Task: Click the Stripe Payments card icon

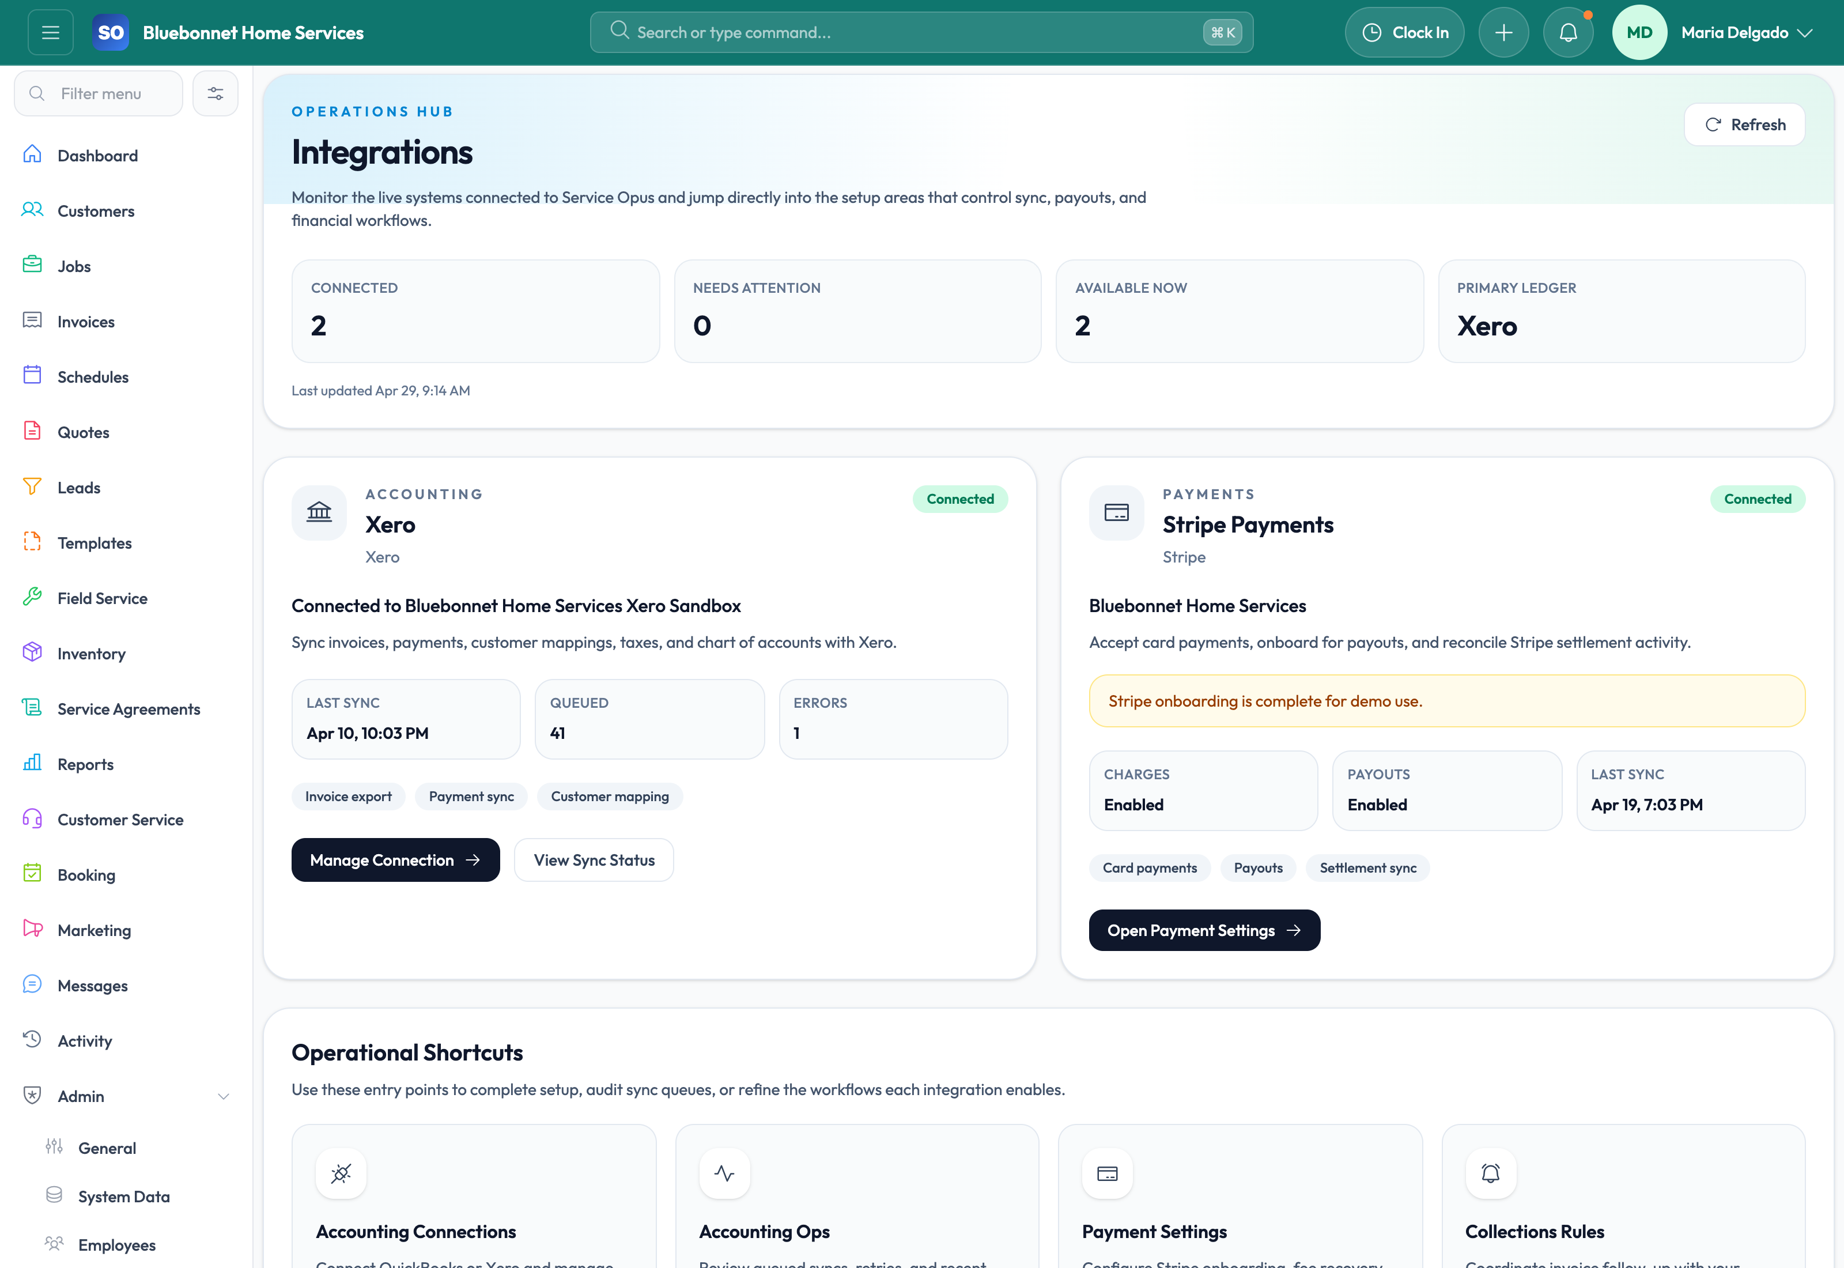Action: tap(1116, 512)
